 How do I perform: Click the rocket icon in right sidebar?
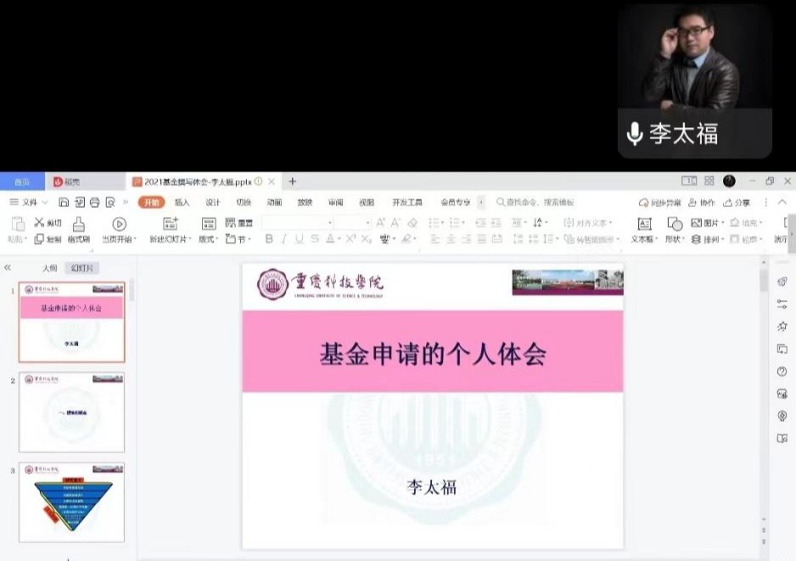(x=782, y=282)
